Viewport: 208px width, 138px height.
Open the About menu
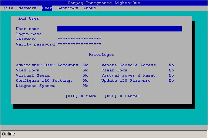click(x=90, y=8)
